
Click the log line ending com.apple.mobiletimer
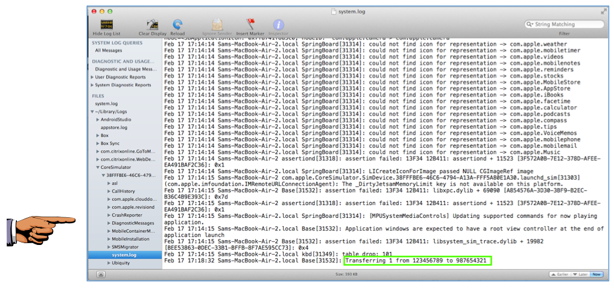pos(372,51)
